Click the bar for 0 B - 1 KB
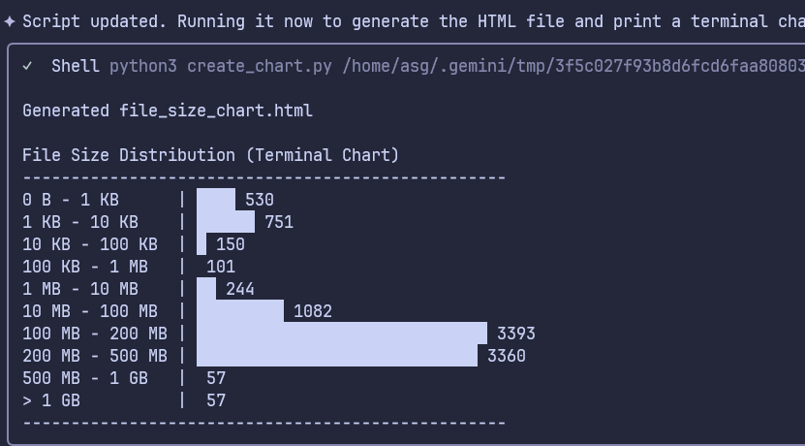Viewport: 805px width, 446px height. (x=216, y=200)
